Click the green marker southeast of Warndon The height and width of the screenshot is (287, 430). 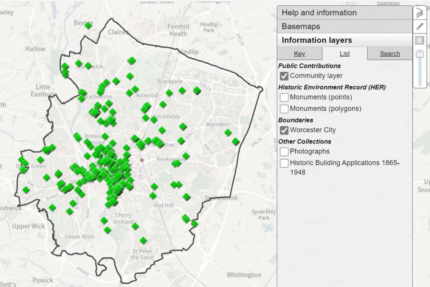(x=236, y=141)
